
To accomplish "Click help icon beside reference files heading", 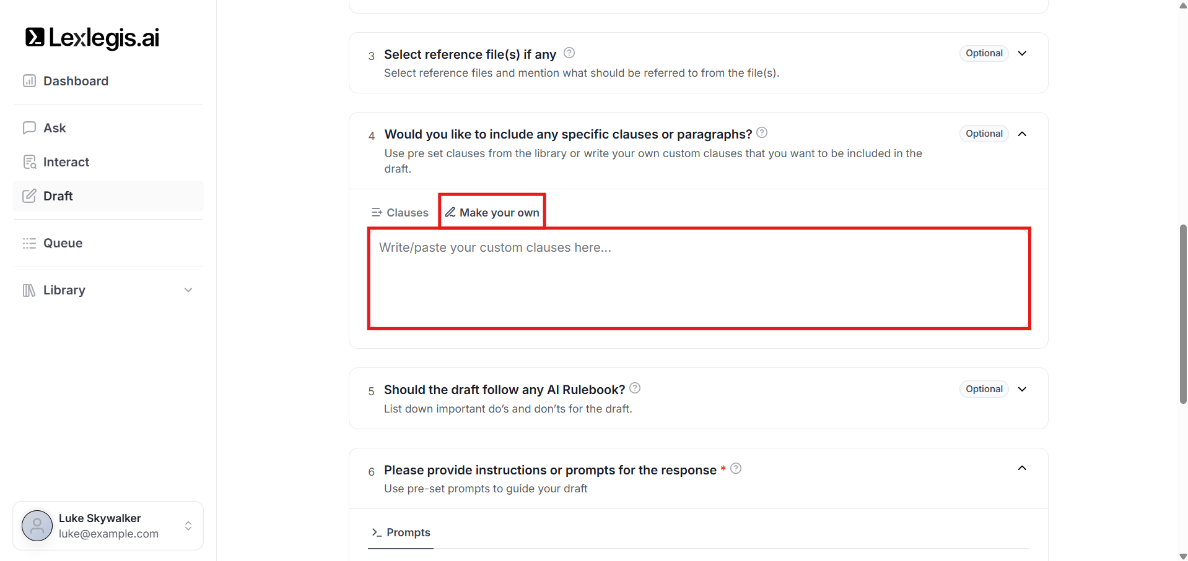I will [569, 53].
